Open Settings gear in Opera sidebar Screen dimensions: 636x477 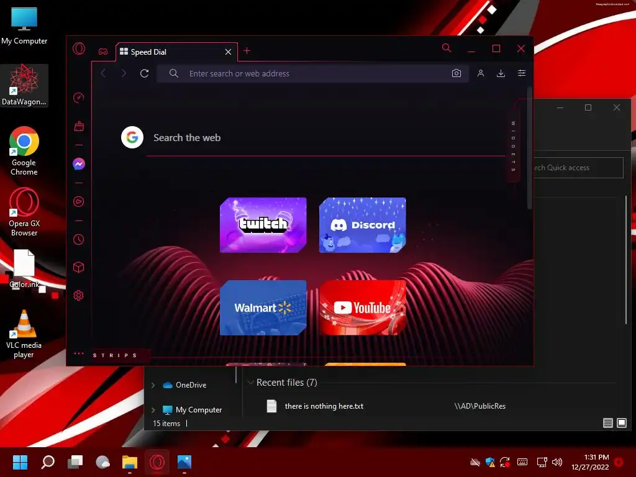click(79, 295)
